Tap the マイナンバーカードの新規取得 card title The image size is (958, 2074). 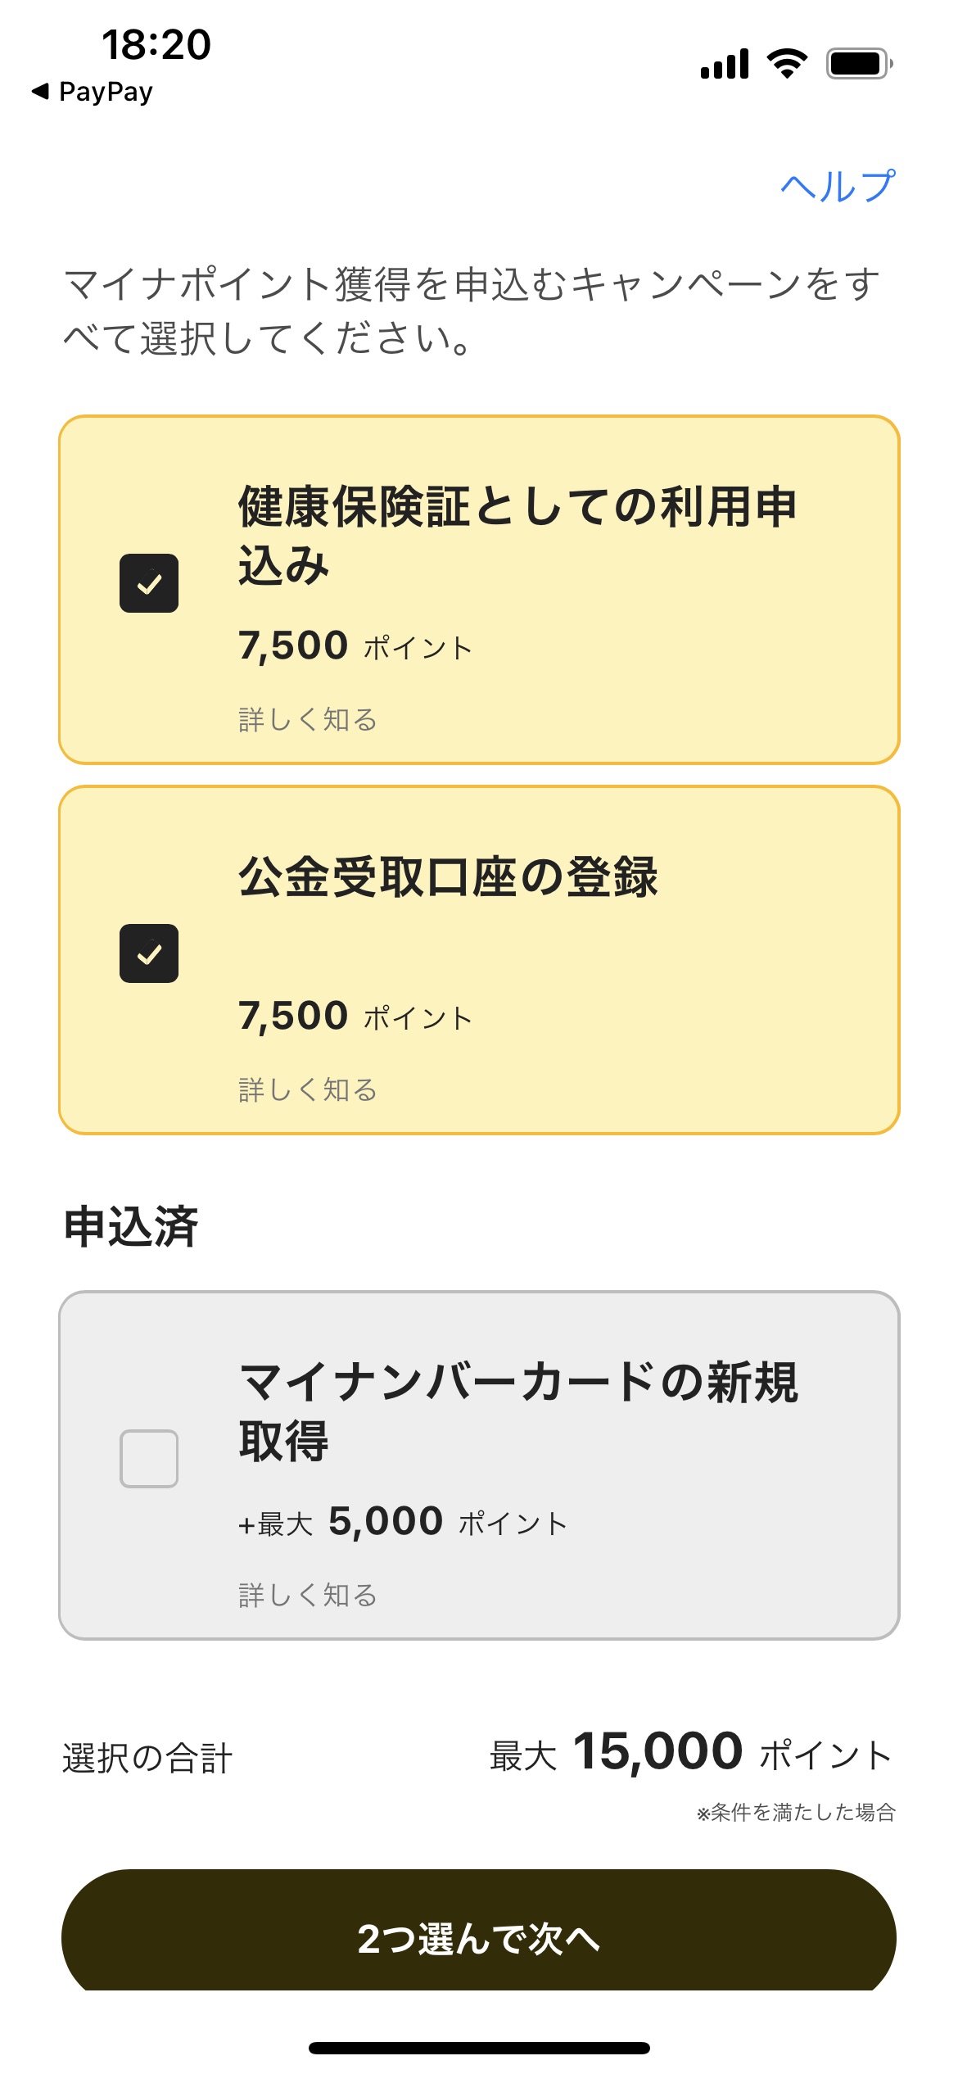pos(517,1411)
